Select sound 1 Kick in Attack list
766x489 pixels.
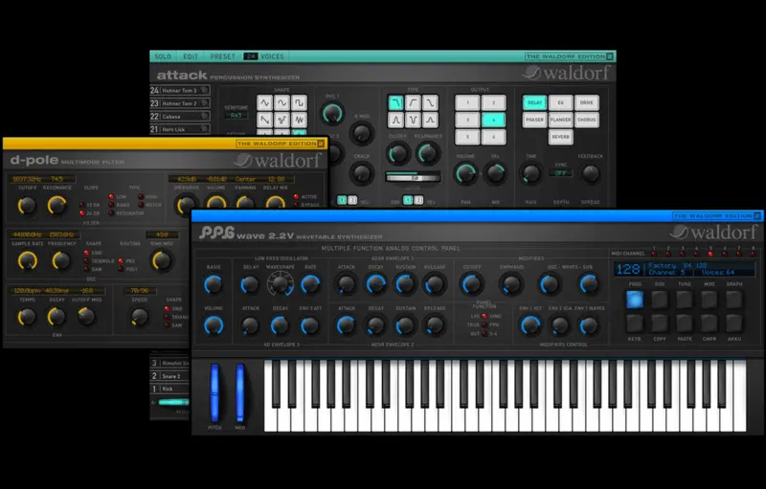[169, 389]
